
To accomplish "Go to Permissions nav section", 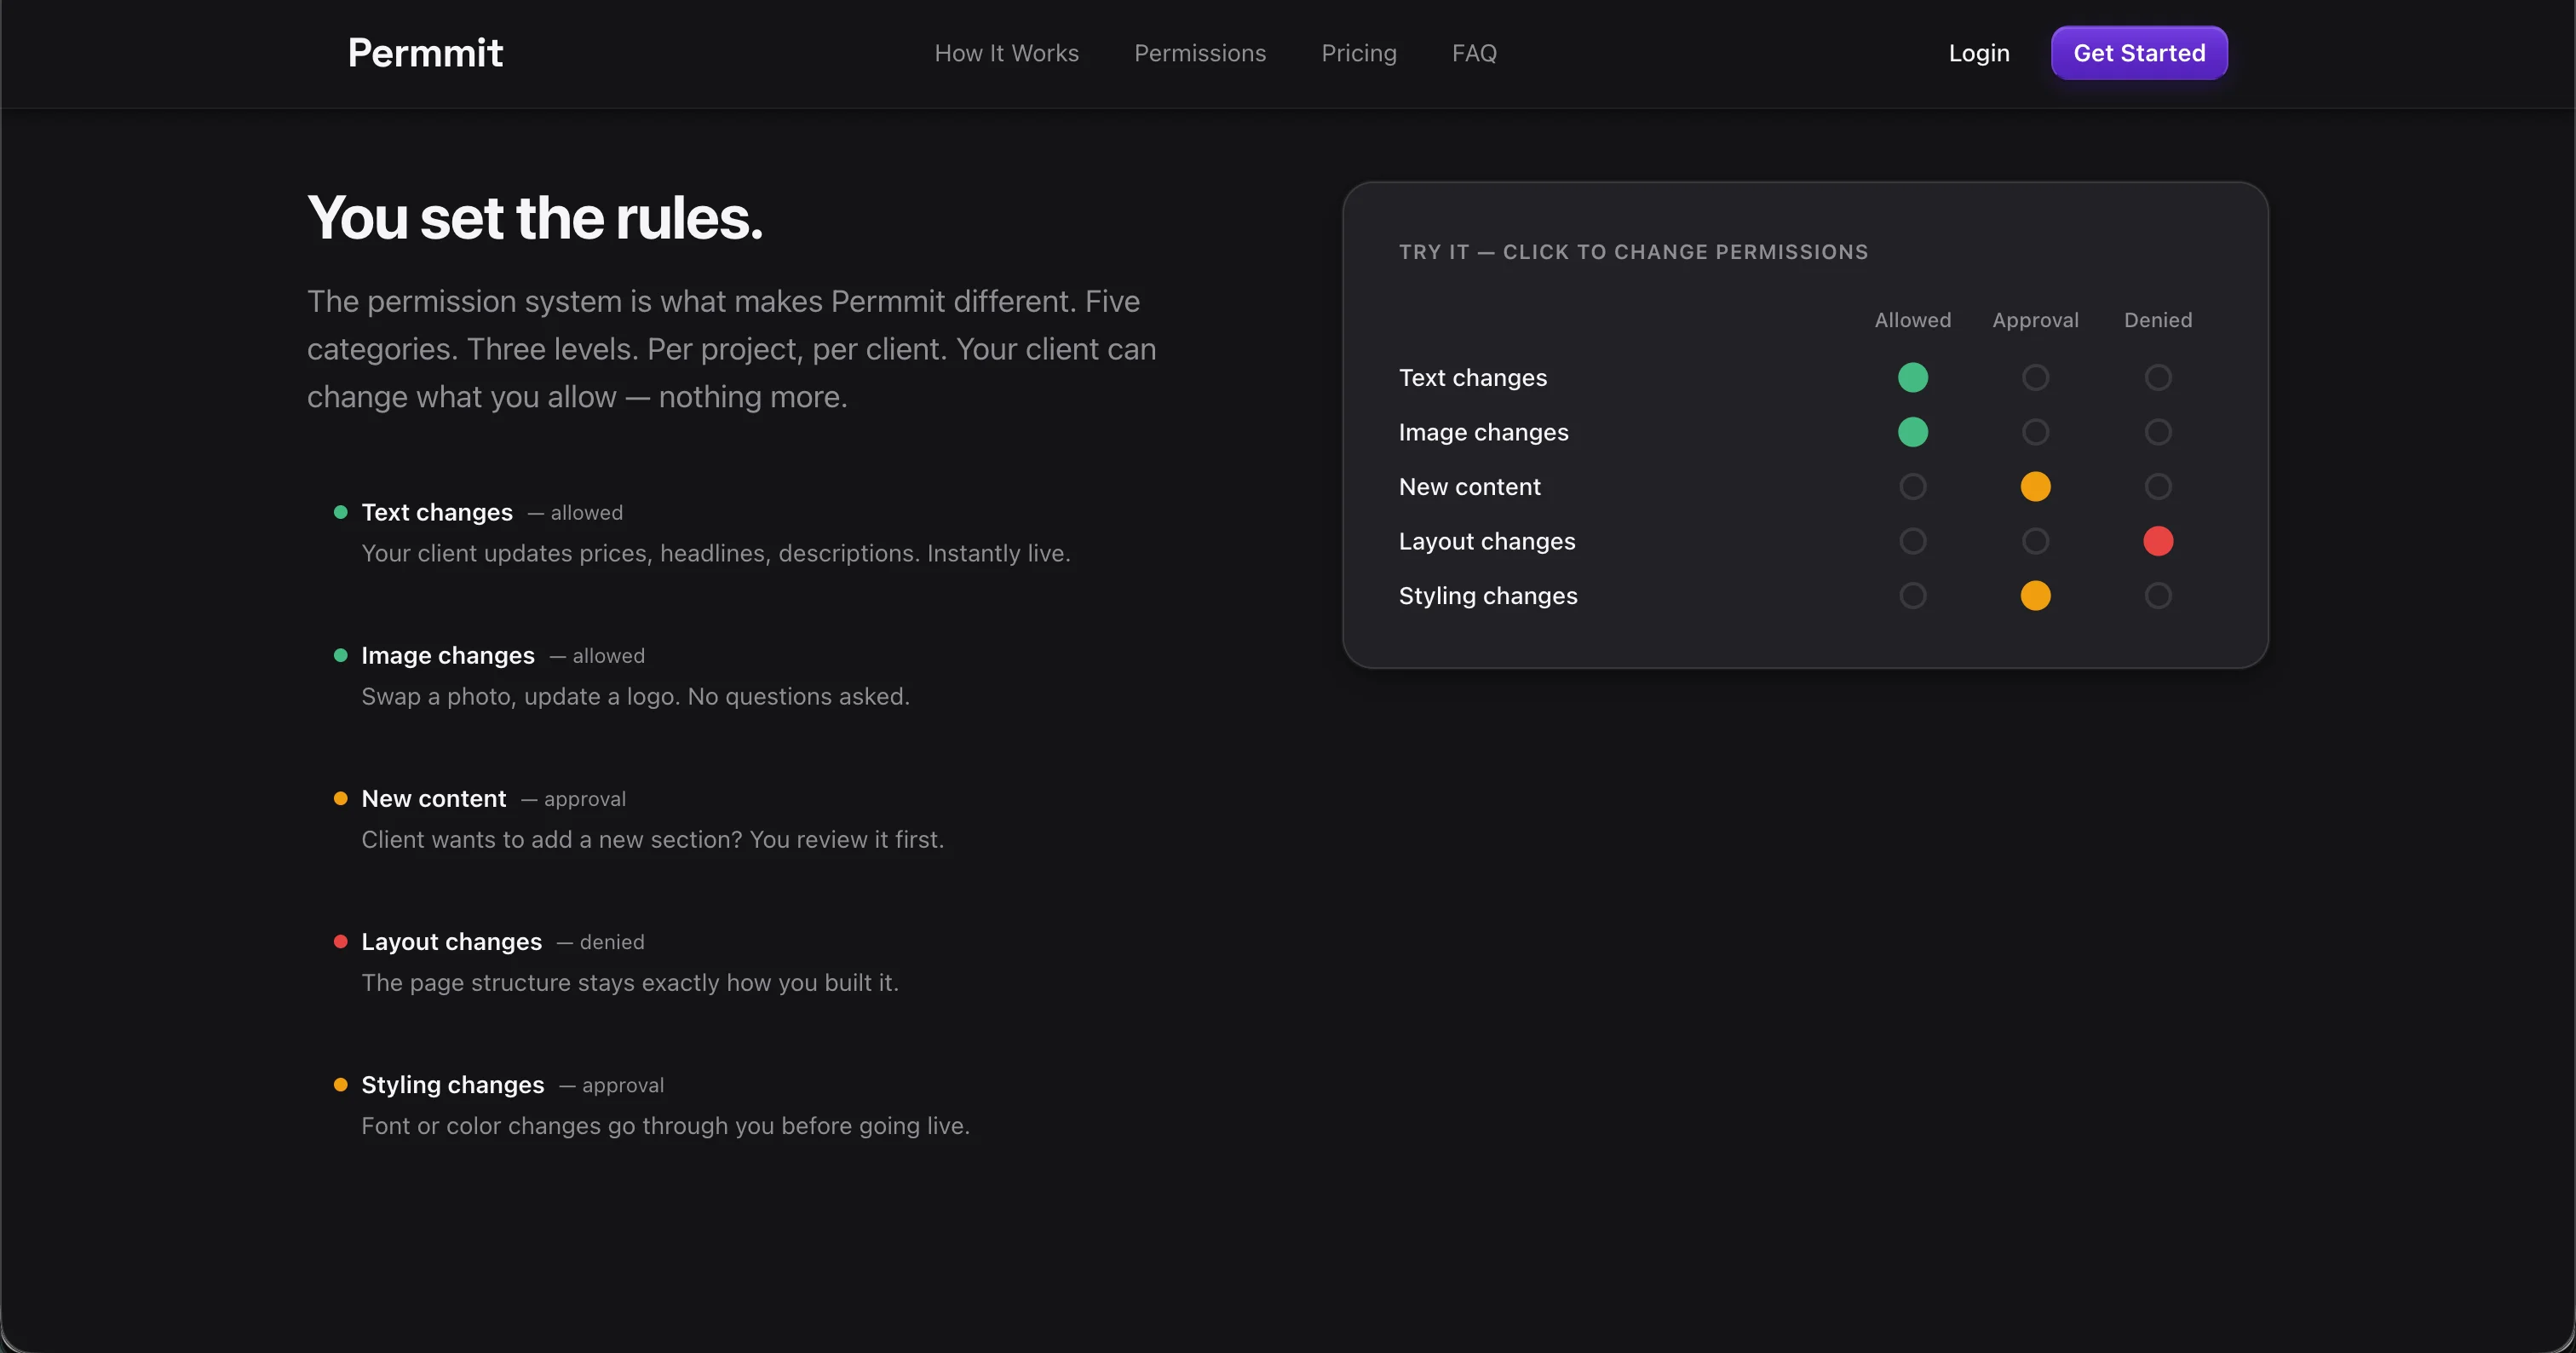I will click(1199, 53).
